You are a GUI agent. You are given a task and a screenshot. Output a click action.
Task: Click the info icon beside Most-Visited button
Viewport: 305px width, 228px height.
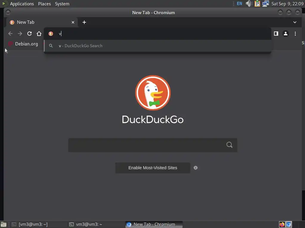click(195, 168)
